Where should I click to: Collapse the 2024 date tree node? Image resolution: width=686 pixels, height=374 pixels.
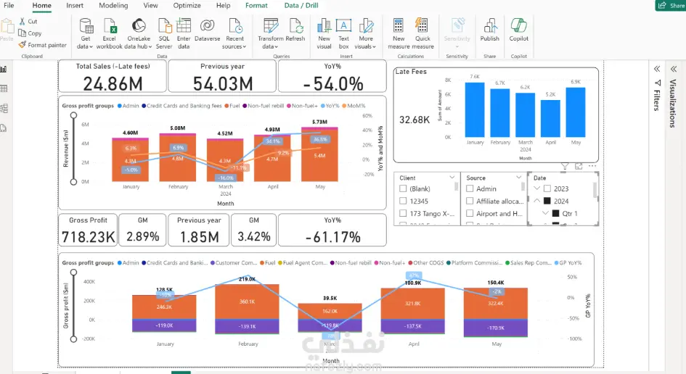coord(536,201)
